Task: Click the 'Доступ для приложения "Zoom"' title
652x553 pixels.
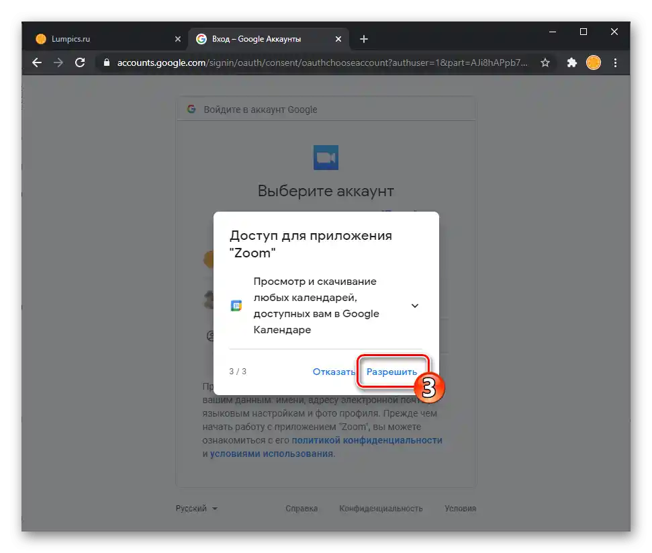Action: [311, 245]
